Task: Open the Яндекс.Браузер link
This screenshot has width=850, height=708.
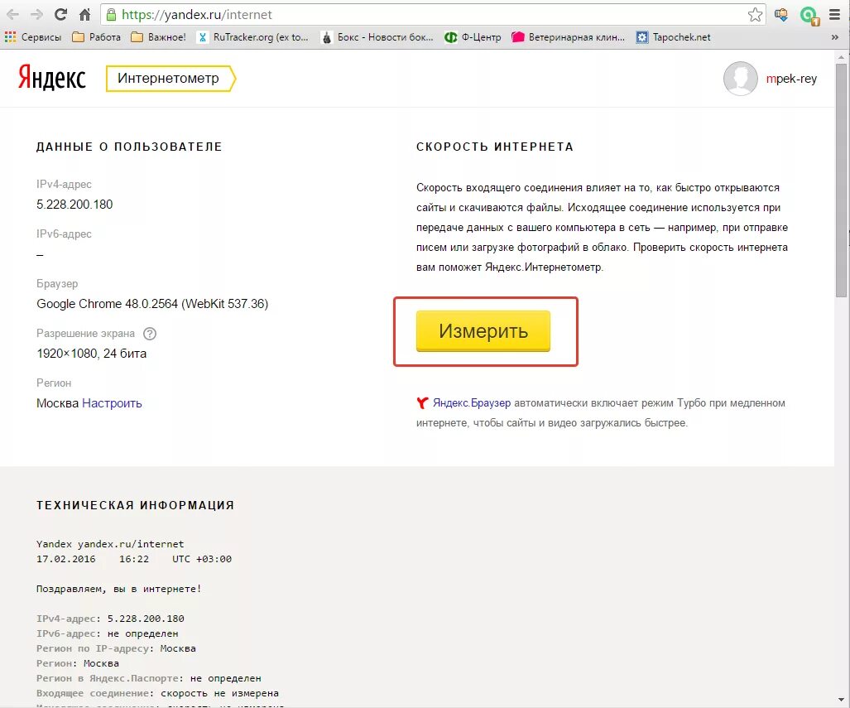Action: pos(472,403)
